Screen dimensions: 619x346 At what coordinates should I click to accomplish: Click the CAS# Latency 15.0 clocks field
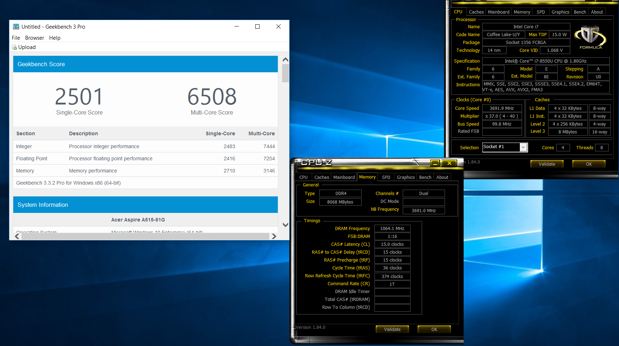[x=392, y=244]
